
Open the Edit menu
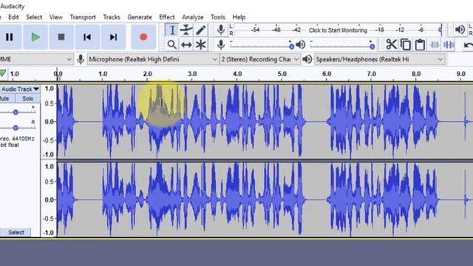pos(13,17)
